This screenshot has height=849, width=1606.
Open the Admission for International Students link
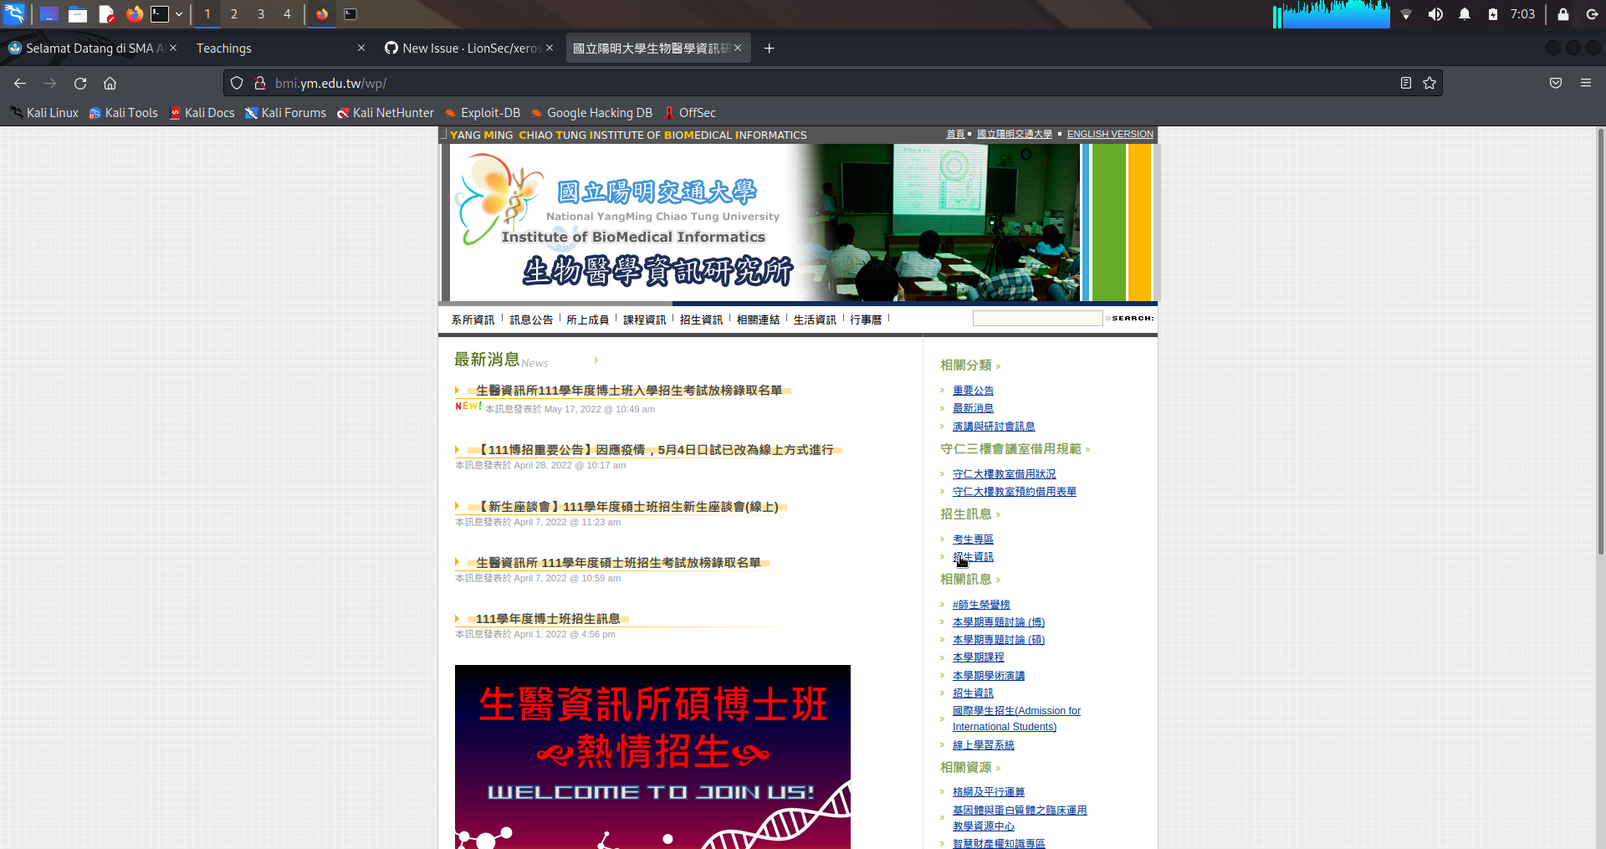point(1016,719)
